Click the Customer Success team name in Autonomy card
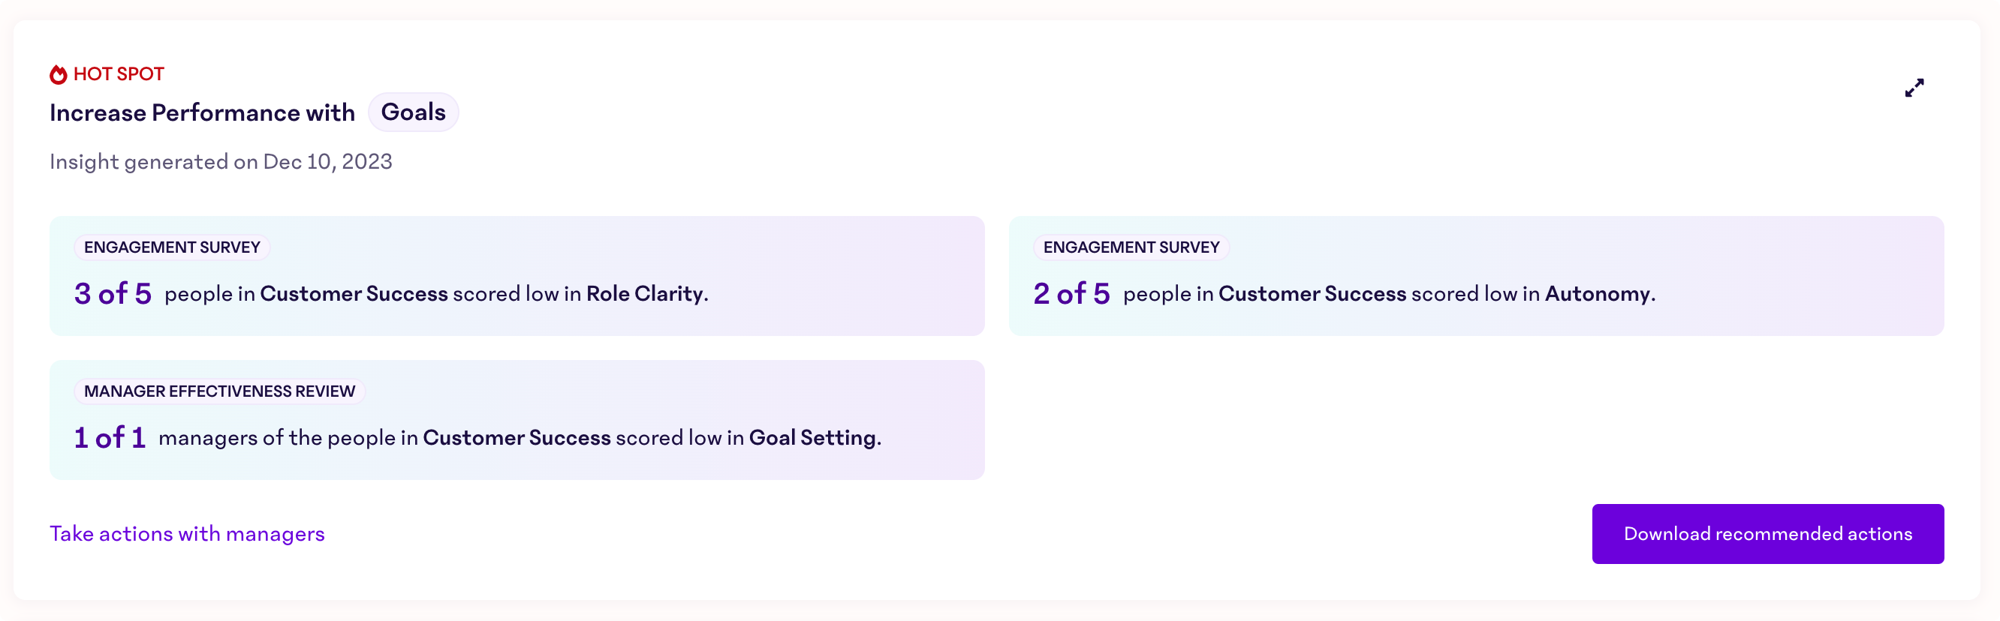 click(1312, 294)
